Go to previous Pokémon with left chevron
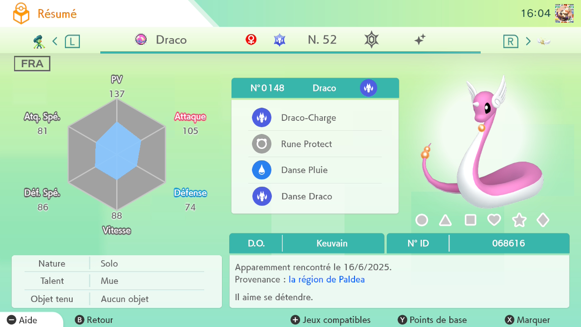 point(55,41)
